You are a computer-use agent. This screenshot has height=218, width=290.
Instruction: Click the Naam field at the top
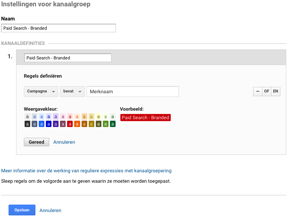click(x=59, y=28)
